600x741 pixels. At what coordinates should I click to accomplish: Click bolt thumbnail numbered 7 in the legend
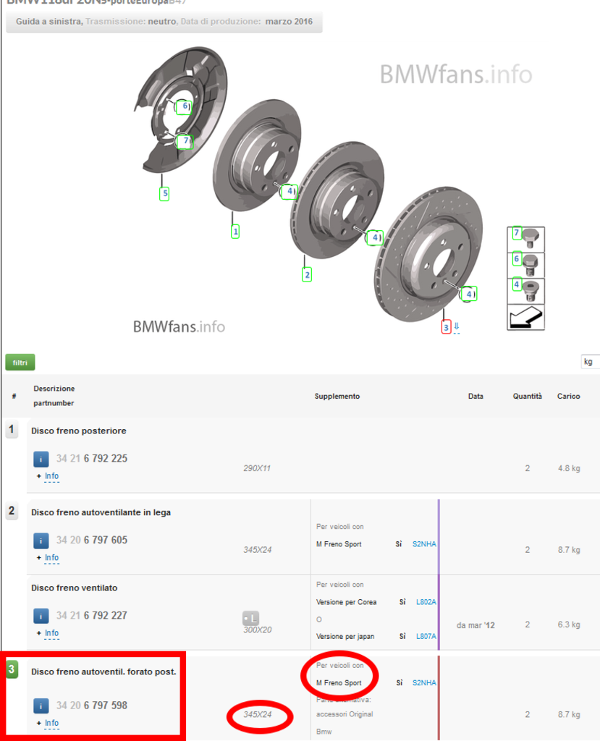point(525,239)
